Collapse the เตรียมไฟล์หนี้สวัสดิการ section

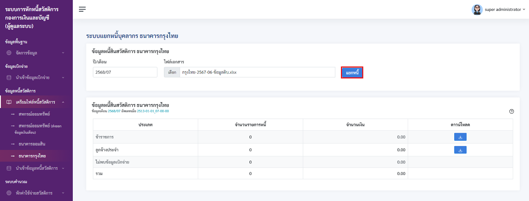click(x=63, y=102)
